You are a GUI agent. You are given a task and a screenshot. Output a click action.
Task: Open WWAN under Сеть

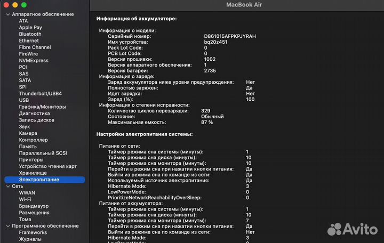tap(27, 193)
